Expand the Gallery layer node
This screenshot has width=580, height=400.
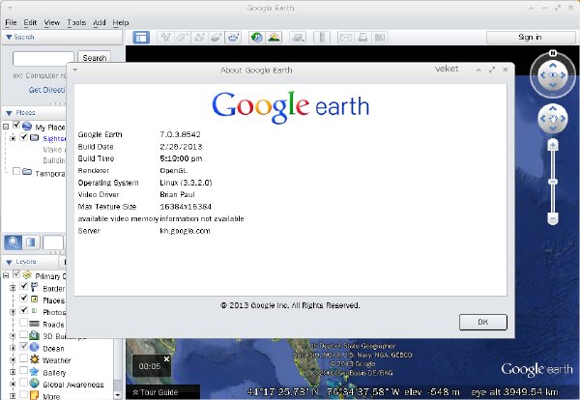[x=13, y=372]
